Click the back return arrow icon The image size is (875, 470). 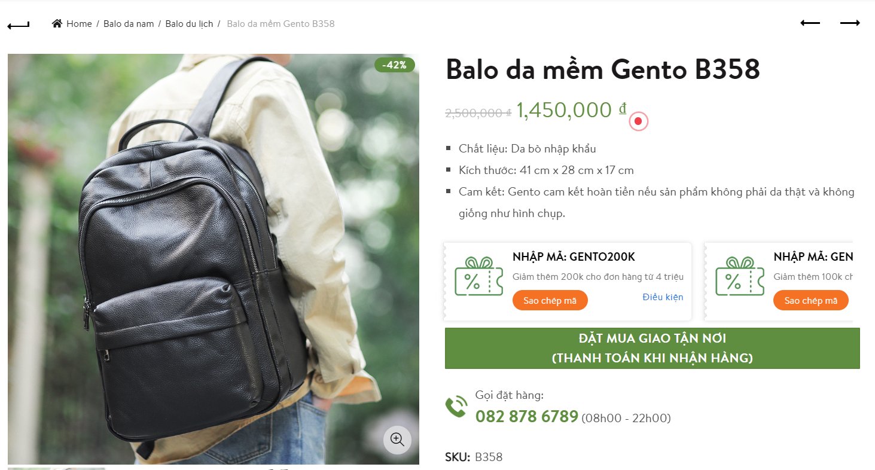tap(18, 25)
